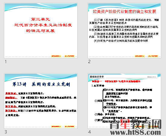The height and width of the screenshot is (136, 166).
Task: Click red title 欧美资产阶级代议制度的确立和发展
Action: coord(124,11)
